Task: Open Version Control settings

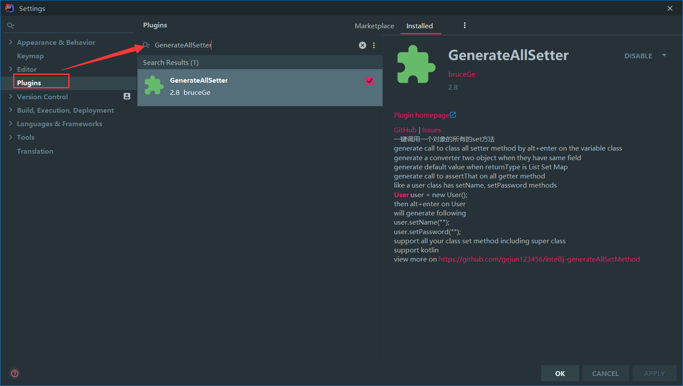Action: coord(43,97)
